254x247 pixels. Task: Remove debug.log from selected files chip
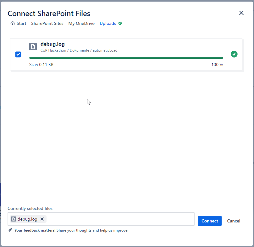click(x=42, y=219)
